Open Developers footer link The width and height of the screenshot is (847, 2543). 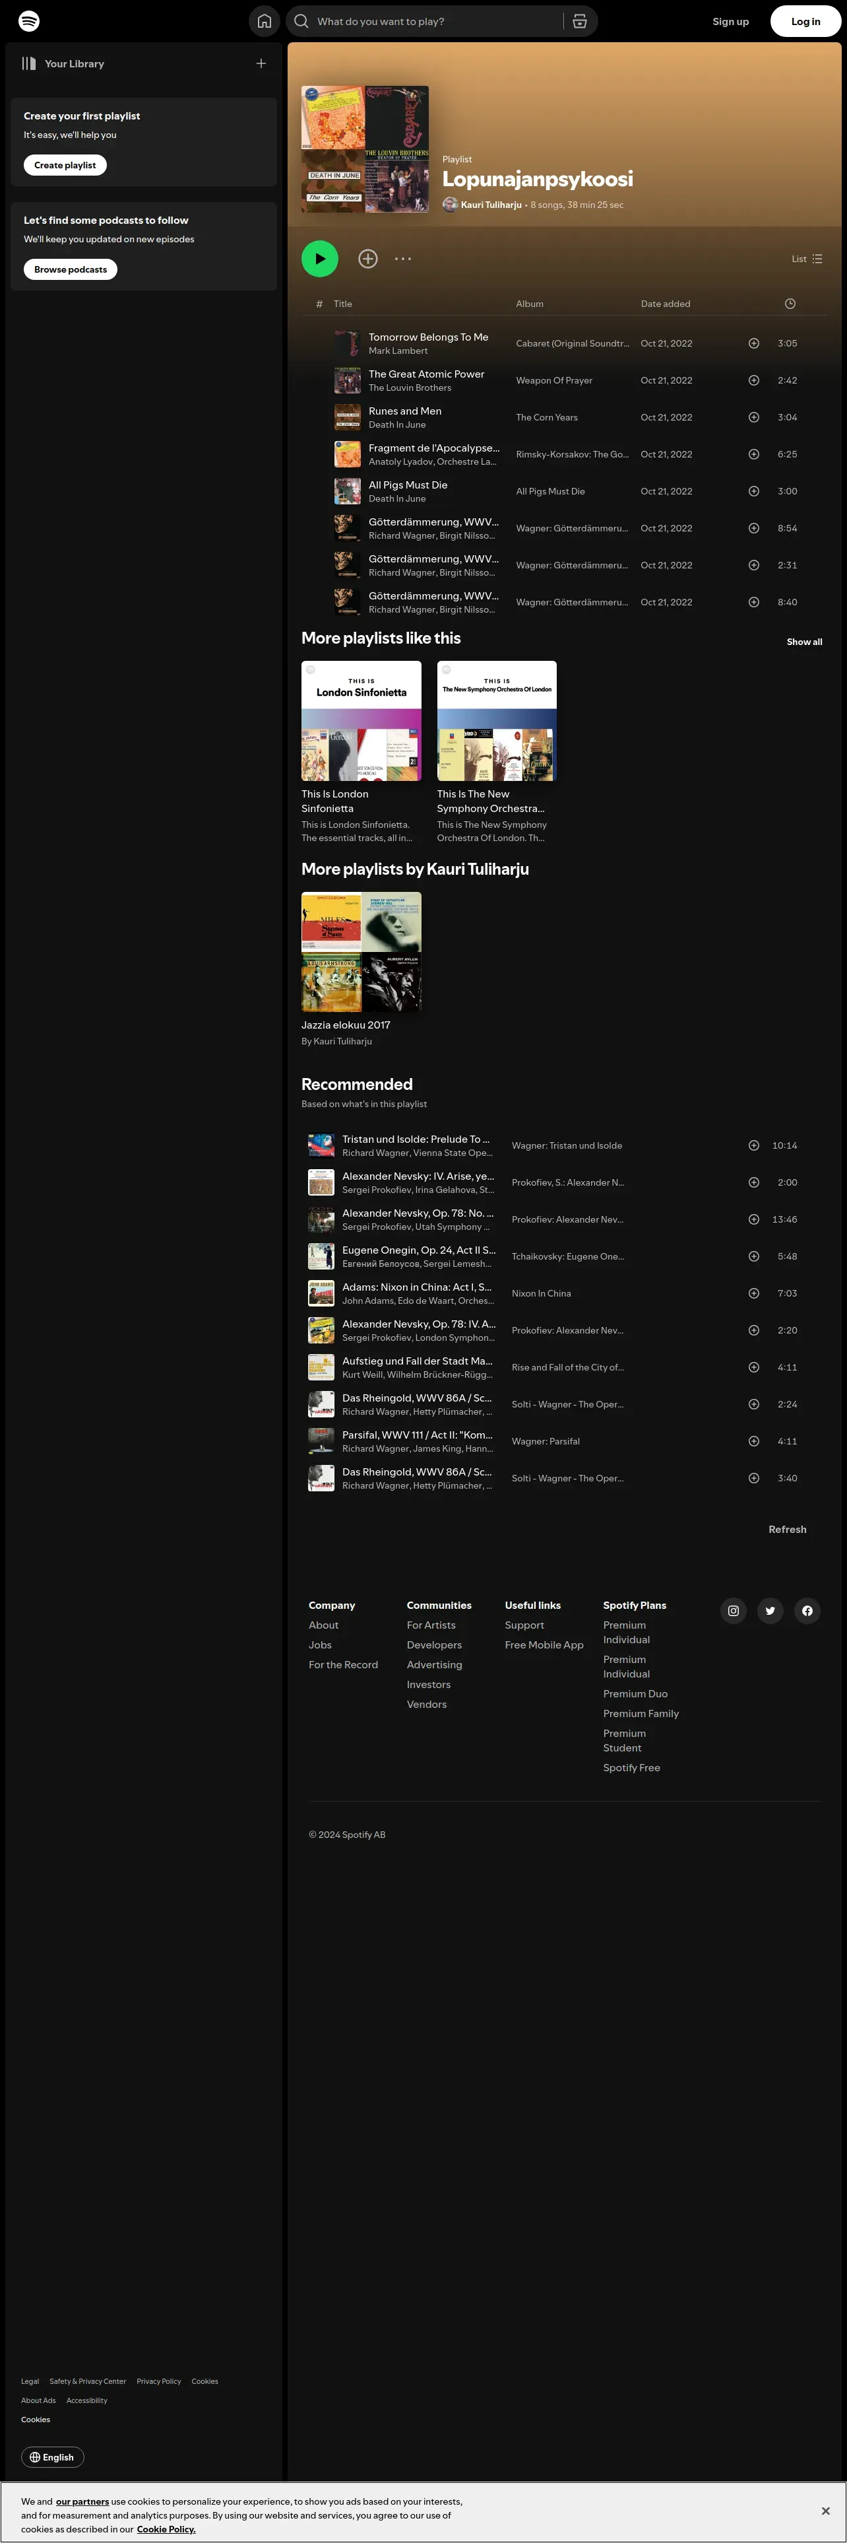click(435, 1644)
